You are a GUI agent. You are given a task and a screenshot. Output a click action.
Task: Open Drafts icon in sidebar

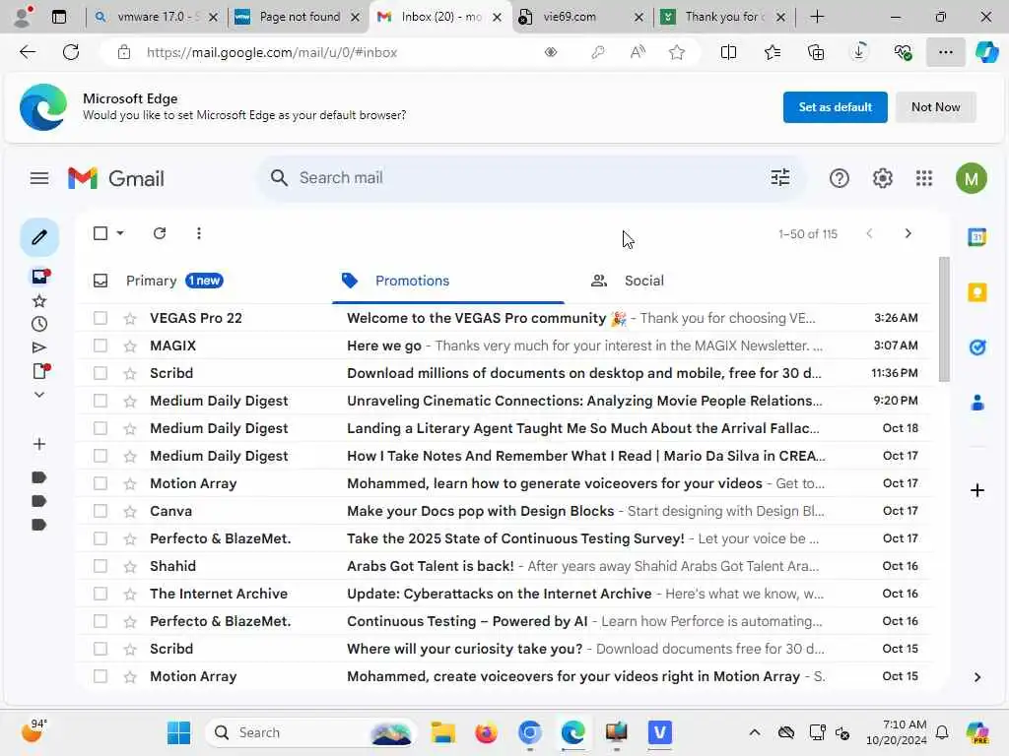point(40,371)
